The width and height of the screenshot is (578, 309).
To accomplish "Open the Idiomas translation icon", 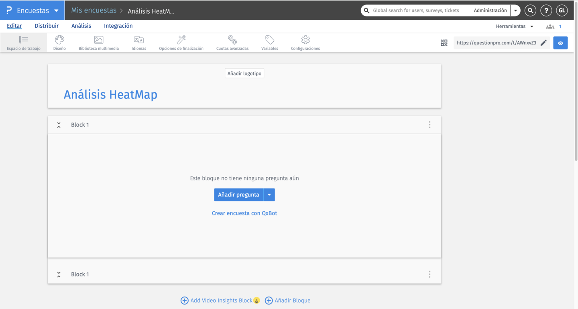I will point(139,39).
